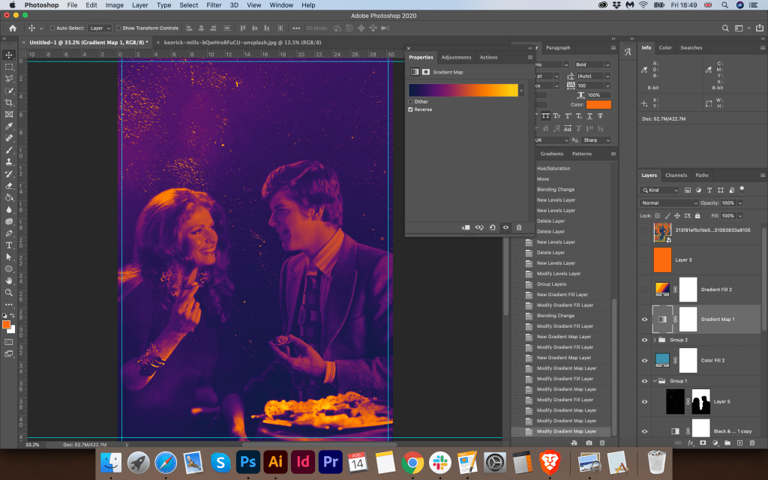Select the Type tool
768x480 pixels.
(x=9, y=245)
